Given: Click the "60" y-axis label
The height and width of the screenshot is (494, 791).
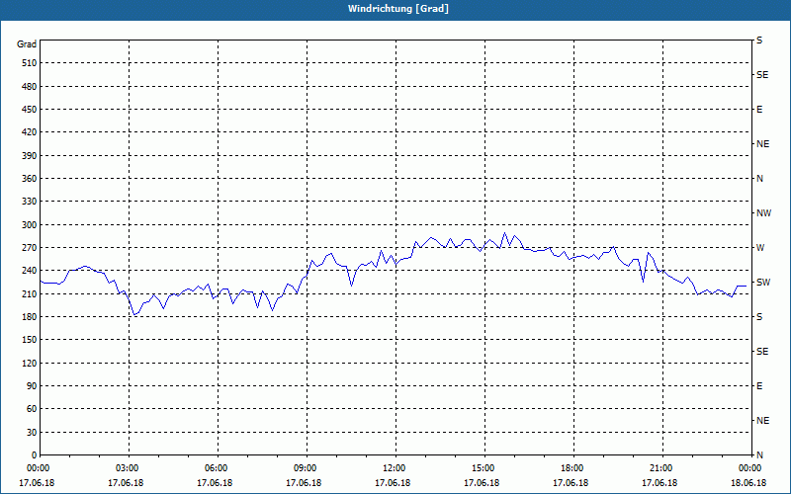Looking at the screenshot, I should coord(32,409).
